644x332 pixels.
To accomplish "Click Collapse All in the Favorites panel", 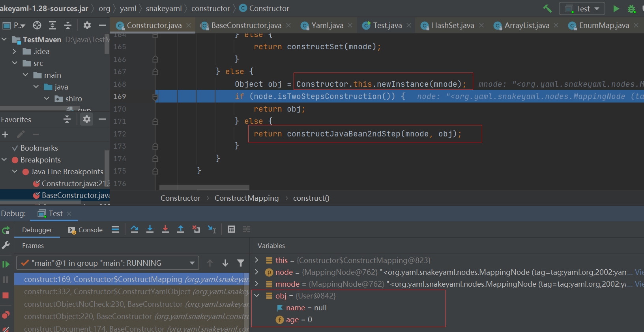I will click(67, 119).
